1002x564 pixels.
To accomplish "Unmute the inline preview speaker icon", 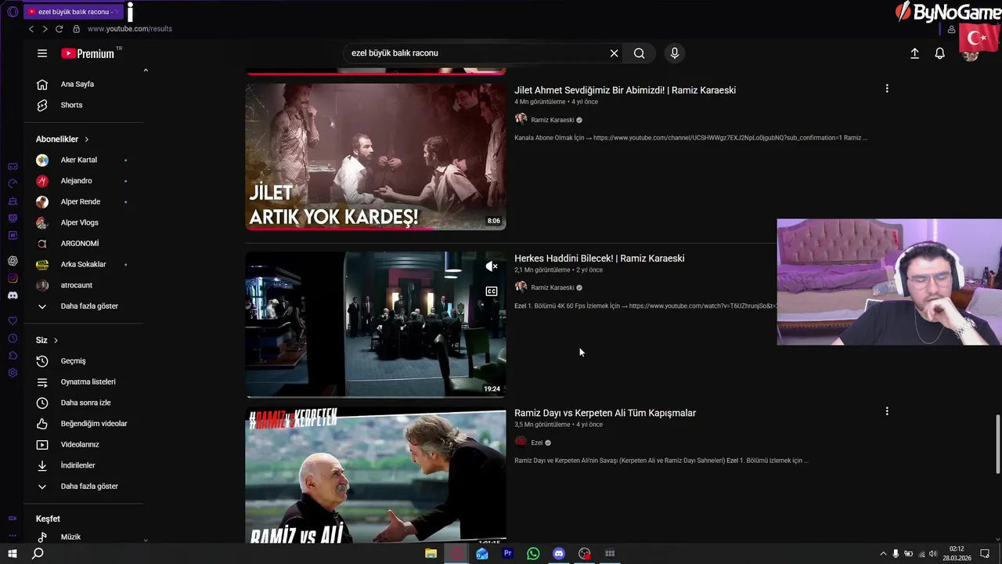I will (492, 267).
